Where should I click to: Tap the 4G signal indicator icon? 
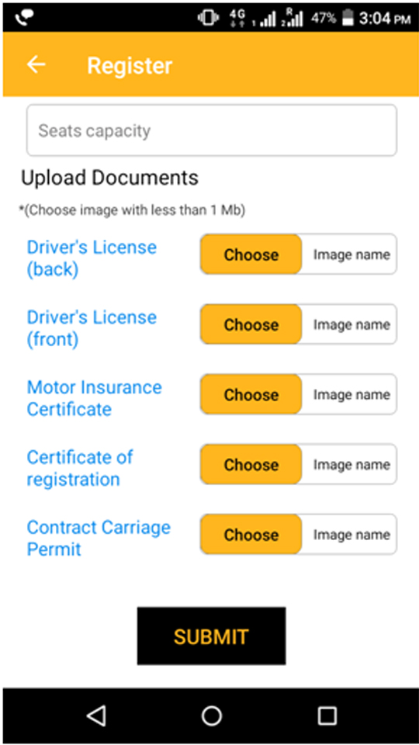tap(237, 18)
